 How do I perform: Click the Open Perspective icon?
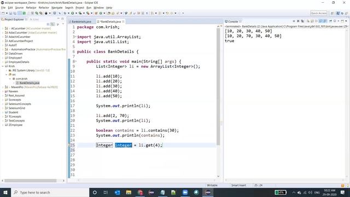pos(332,13)
